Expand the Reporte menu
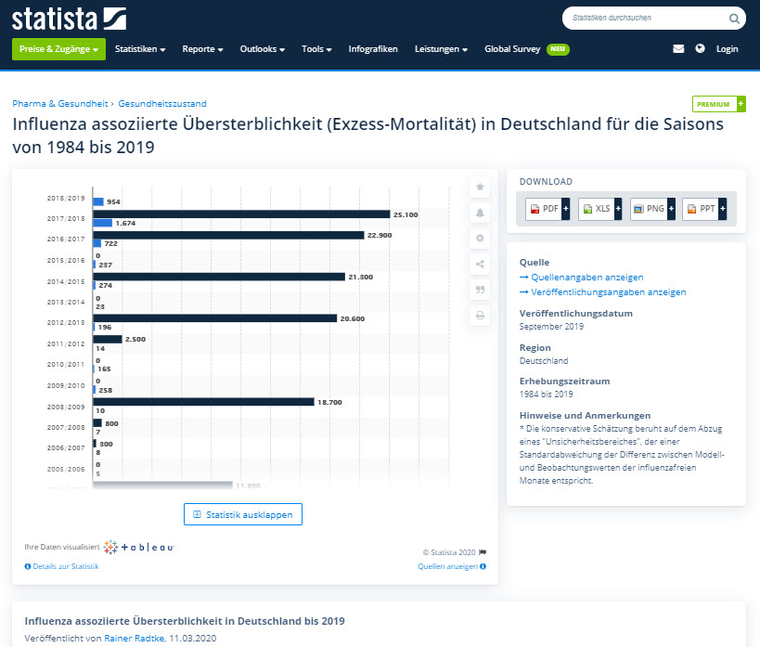Screen dimensions: 760x647 [x=202, y=49]
